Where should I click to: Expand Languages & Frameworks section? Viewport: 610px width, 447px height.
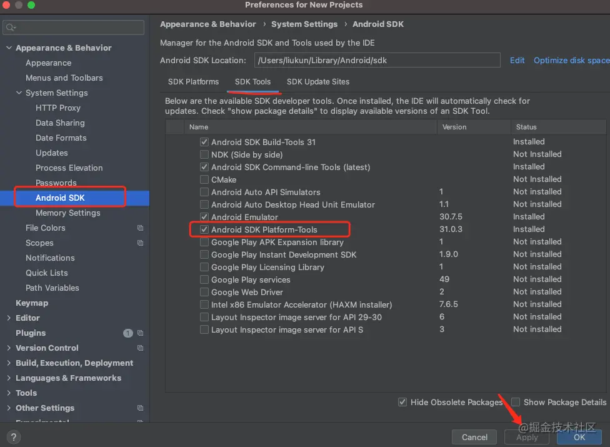pyautogui.click(x=9, y=378)
